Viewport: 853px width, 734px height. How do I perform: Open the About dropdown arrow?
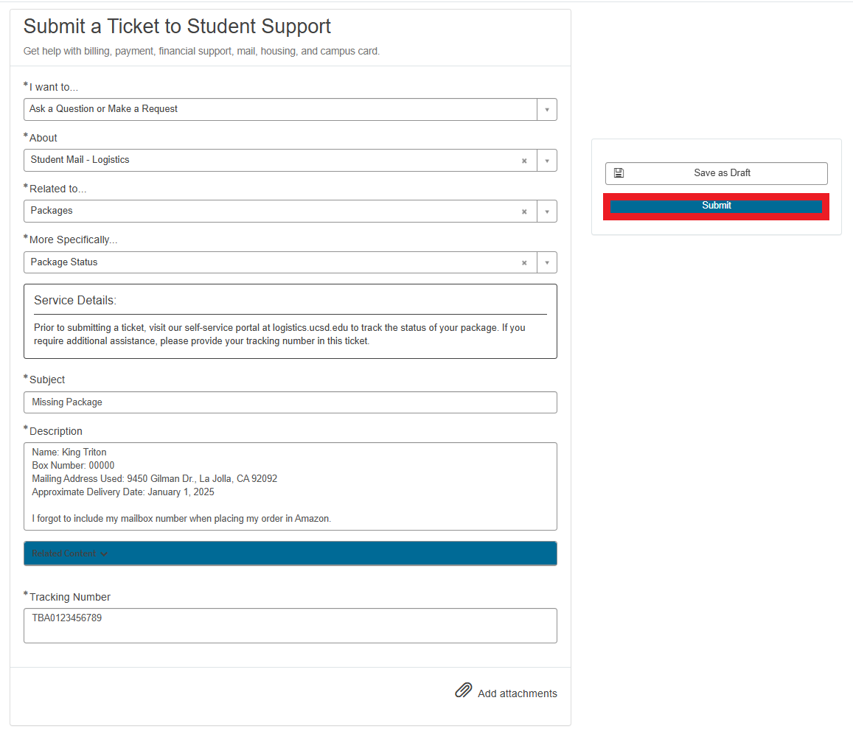[547, 161]
